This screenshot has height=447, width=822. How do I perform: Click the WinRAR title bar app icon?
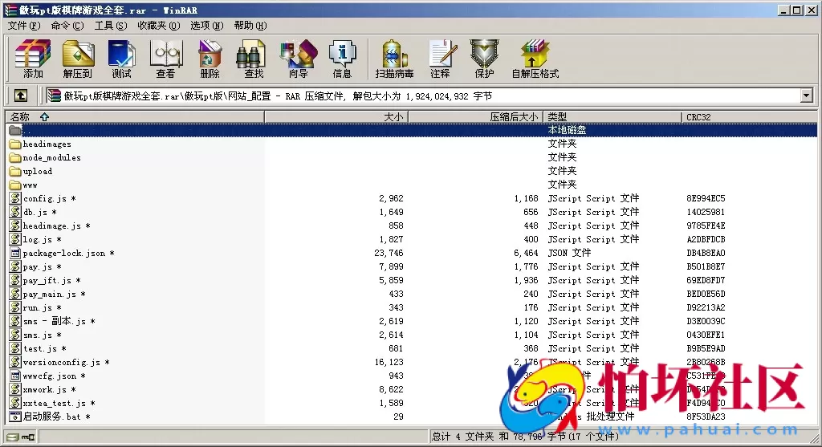10,10
